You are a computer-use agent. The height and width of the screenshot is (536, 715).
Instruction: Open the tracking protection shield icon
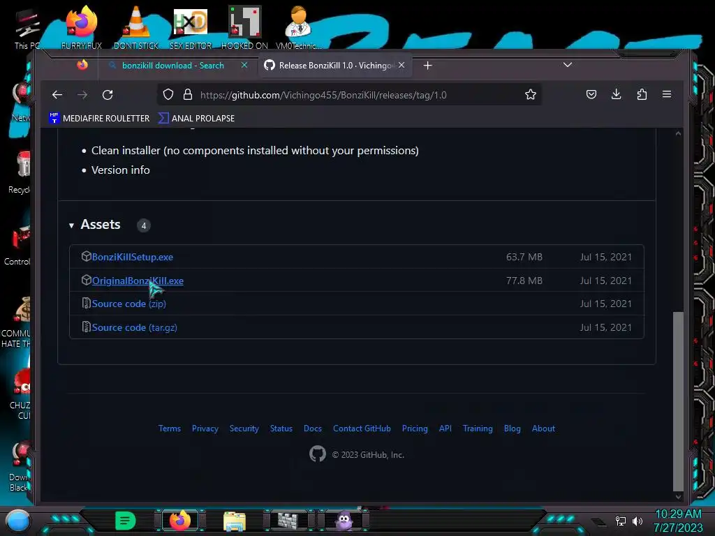(168, 95)
